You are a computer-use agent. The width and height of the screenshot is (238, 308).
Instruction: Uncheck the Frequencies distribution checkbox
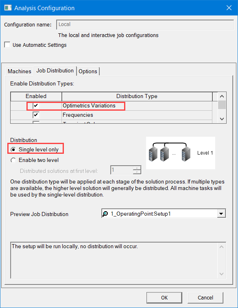click(36, 115)
